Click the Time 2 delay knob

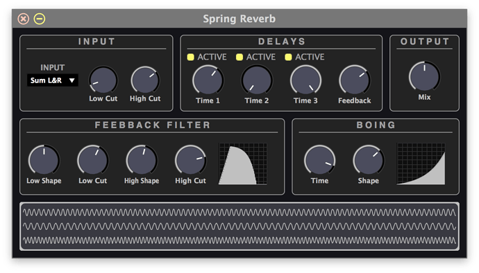coord(257,80)
